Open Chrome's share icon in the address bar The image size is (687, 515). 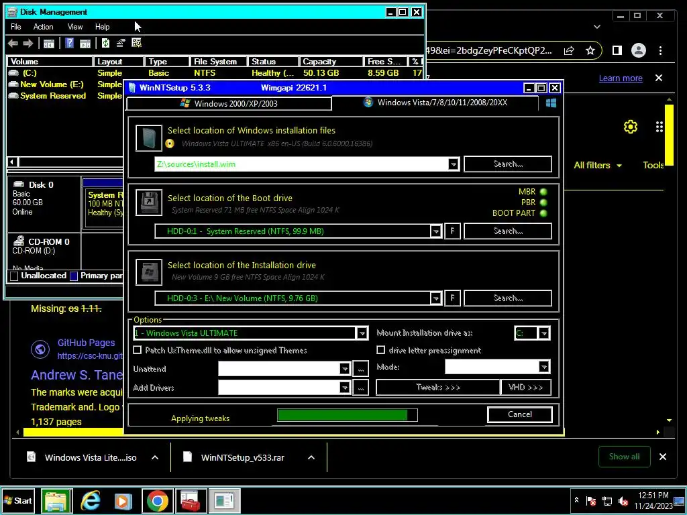pyautogui.click(x=569, y=51)
